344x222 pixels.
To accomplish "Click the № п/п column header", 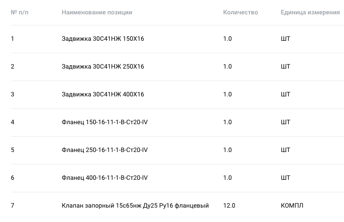I will click(x=20, y=12).
